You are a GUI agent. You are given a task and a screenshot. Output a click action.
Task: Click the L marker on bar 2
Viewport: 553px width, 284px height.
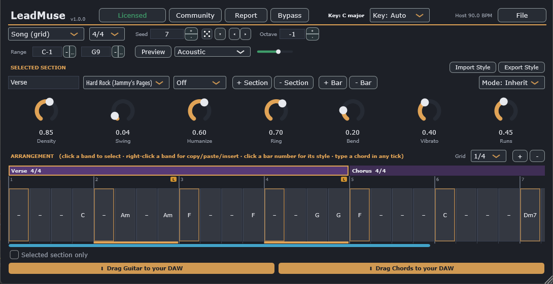174,180
